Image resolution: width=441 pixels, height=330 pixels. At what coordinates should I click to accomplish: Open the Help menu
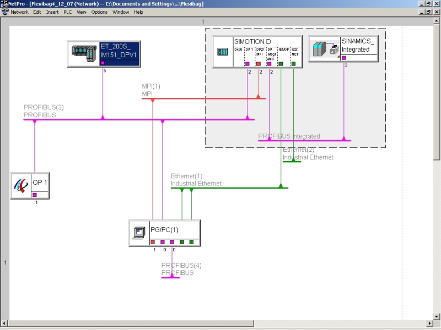coord(138,12)
